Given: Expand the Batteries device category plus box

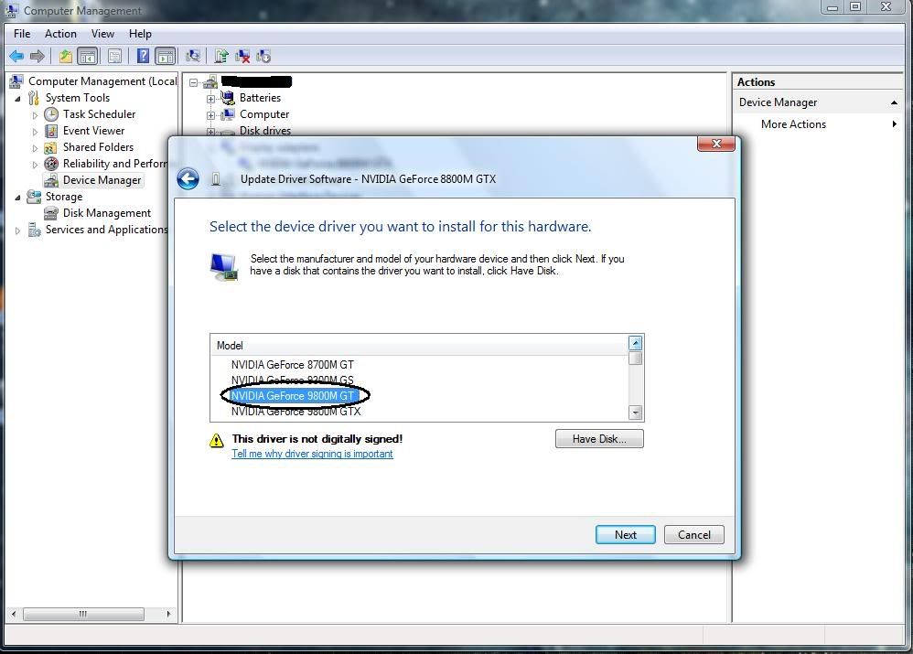Looking at the screenshot, I should point(210,99).
